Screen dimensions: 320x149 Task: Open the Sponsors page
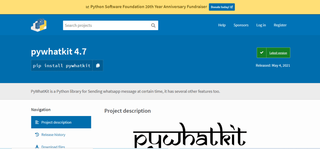point(241,25)
